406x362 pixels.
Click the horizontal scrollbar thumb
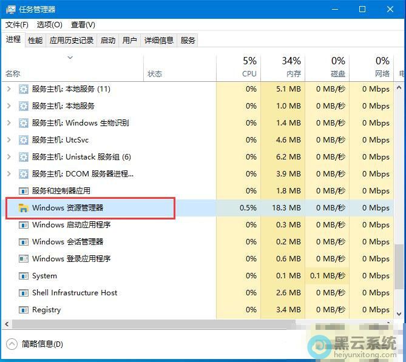(x=154, y=324)
